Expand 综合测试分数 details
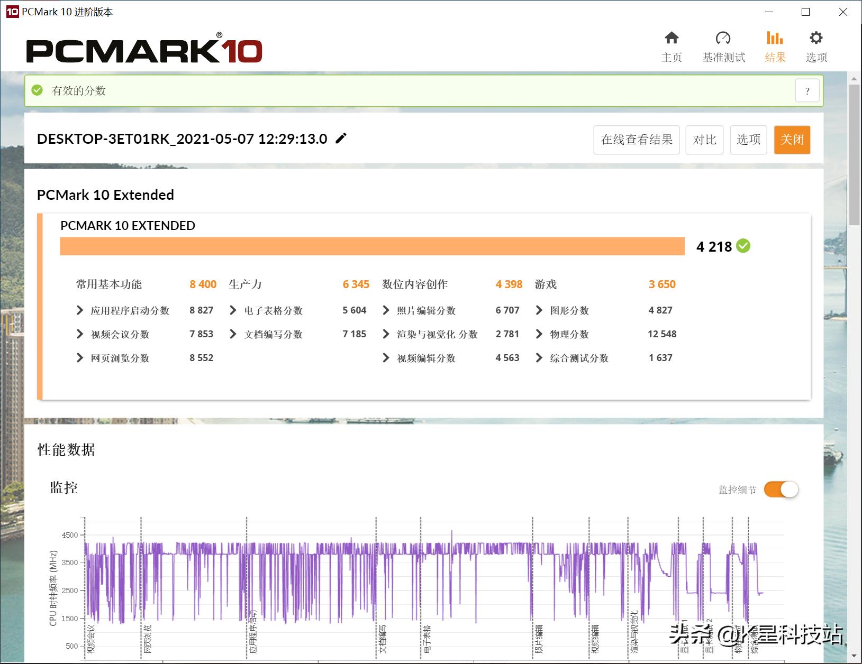 pos(539,358)
